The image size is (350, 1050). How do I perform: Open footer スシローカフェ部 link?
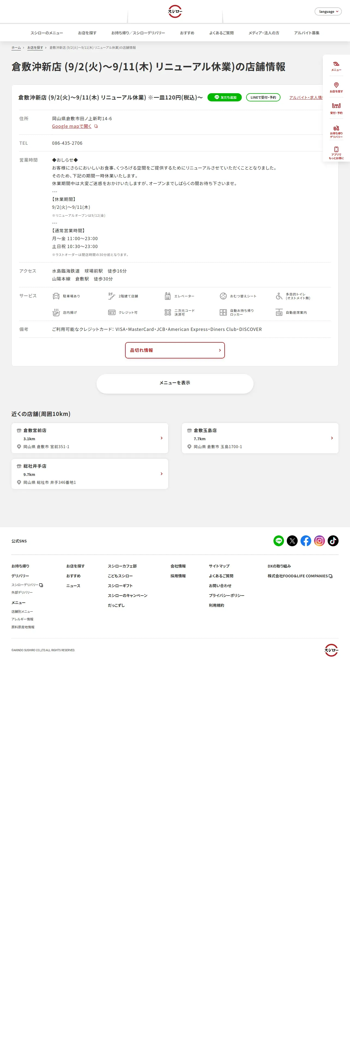(x=122, y=566)
